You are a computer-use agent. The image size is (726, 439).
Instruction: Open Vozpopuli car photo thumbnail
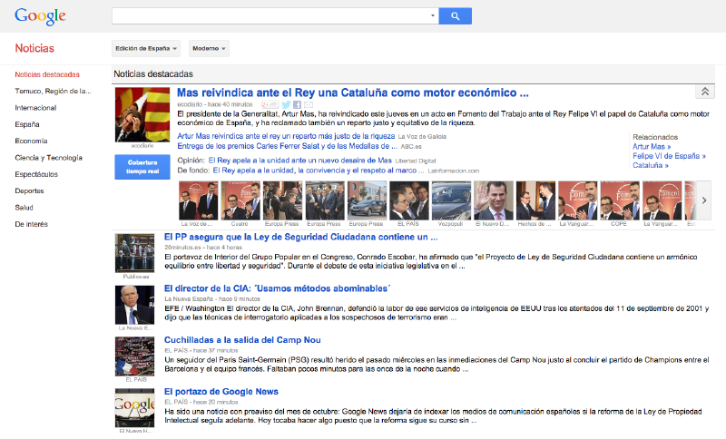[451, 200]
